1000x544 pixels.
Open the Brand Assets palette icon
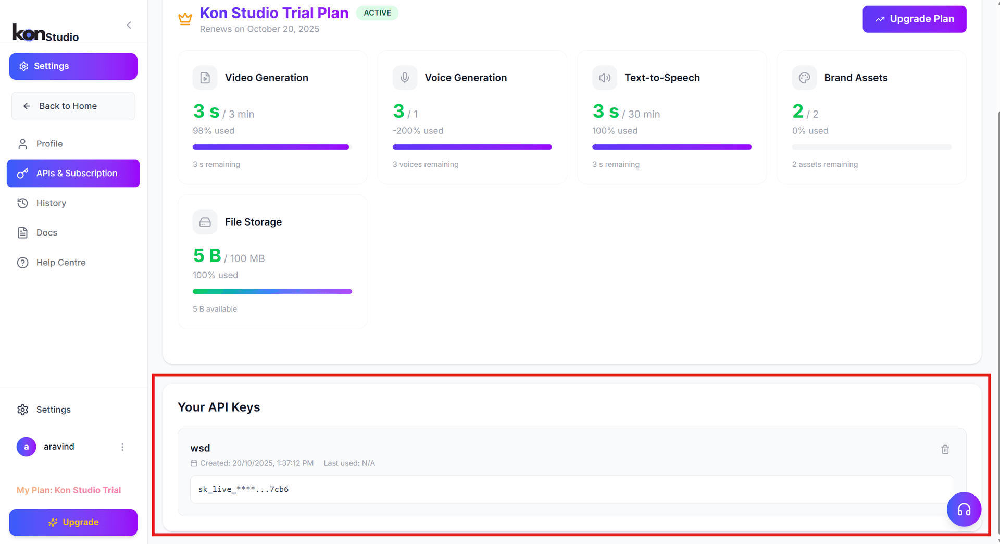[804, 77]
